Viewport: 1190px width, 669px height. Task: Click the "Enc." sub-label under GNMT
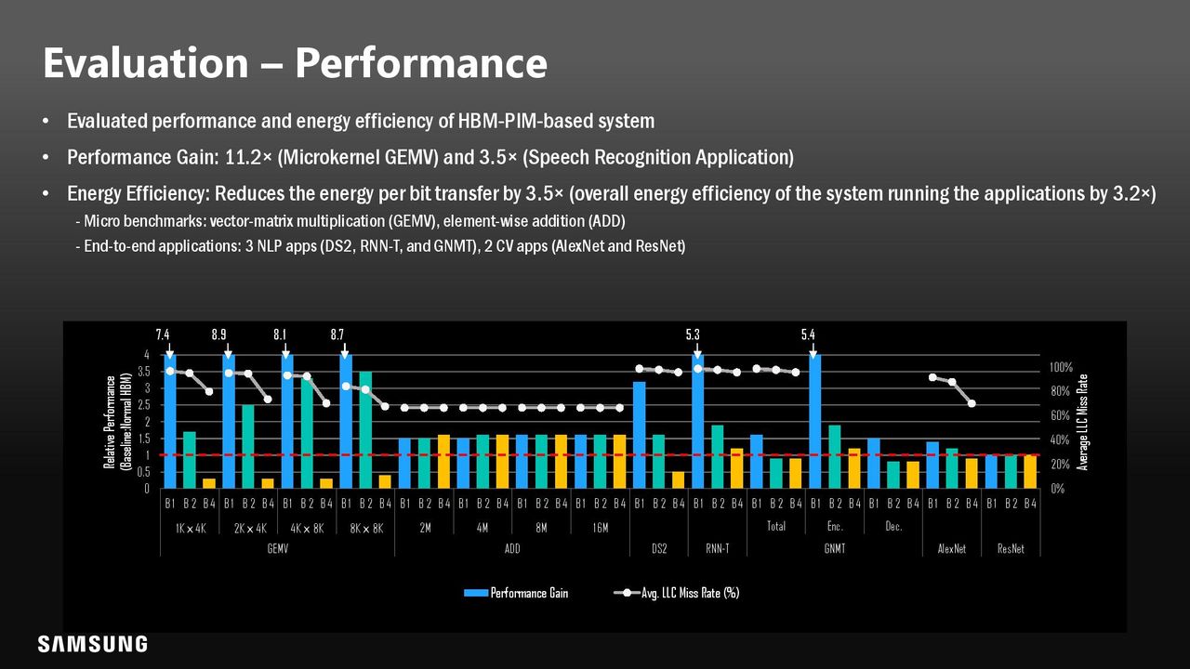coord(834,526)
